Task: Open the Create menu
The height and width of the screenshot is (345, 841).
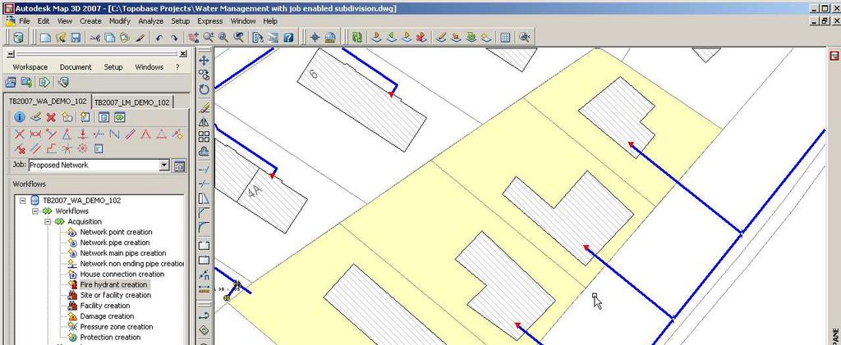Action: click(x=90, y=21)
